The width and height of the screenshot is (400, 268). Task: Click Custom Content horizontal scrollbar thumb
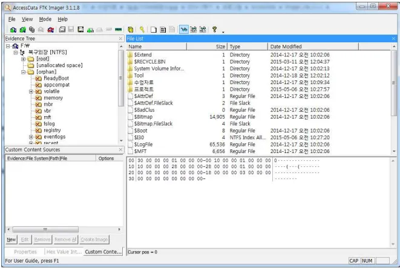[45, 229]
